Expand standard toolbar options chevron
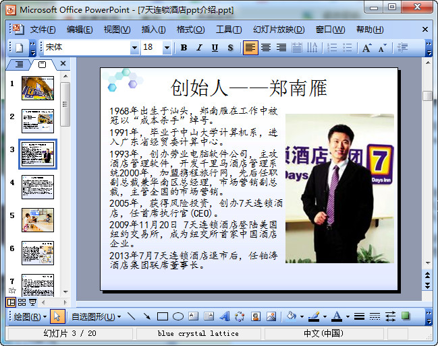Viewport: 438px width, 346px height. 32,48
